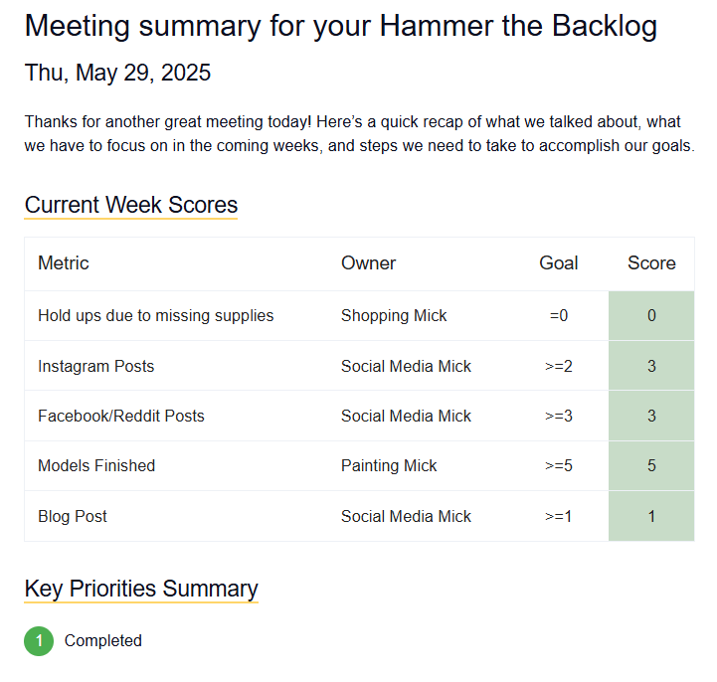Screen dimensions: 717x682
Task: Click the green score cell showing 0
Action: [x=651, y=316]
